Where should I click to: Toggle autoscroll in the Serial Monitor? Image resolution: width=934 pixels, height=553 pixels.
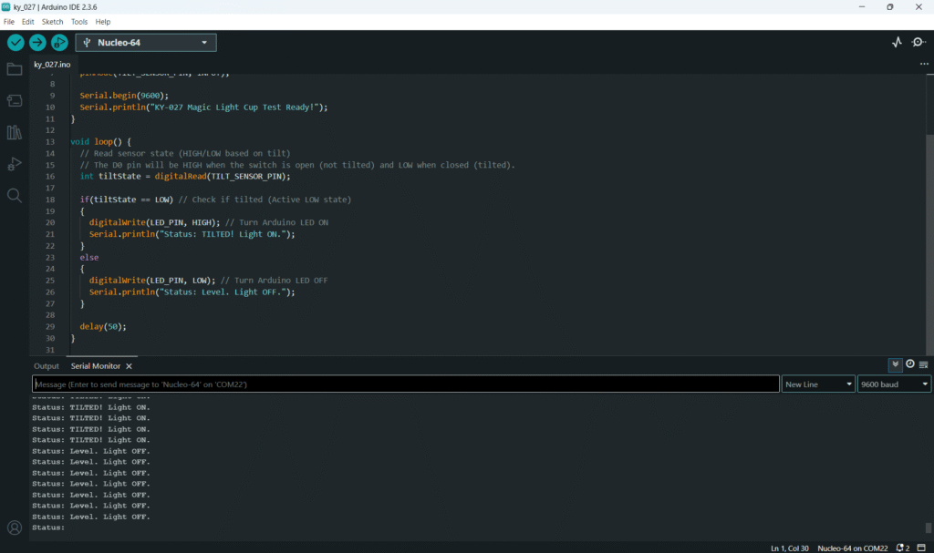tap(896, 364)
